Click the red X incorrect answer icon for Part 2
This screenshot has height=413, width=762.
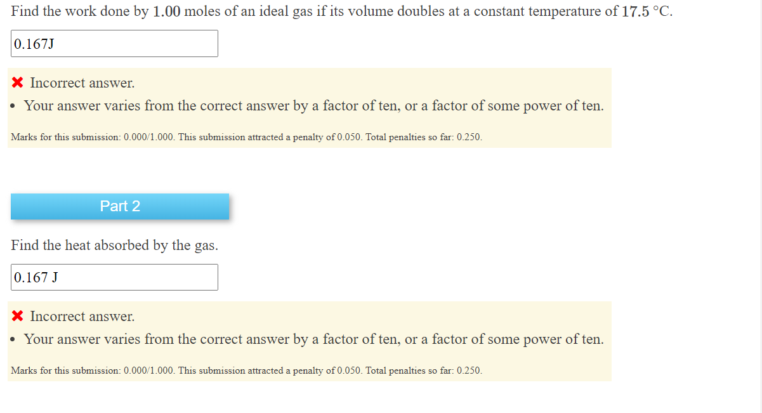coord(17,316)
